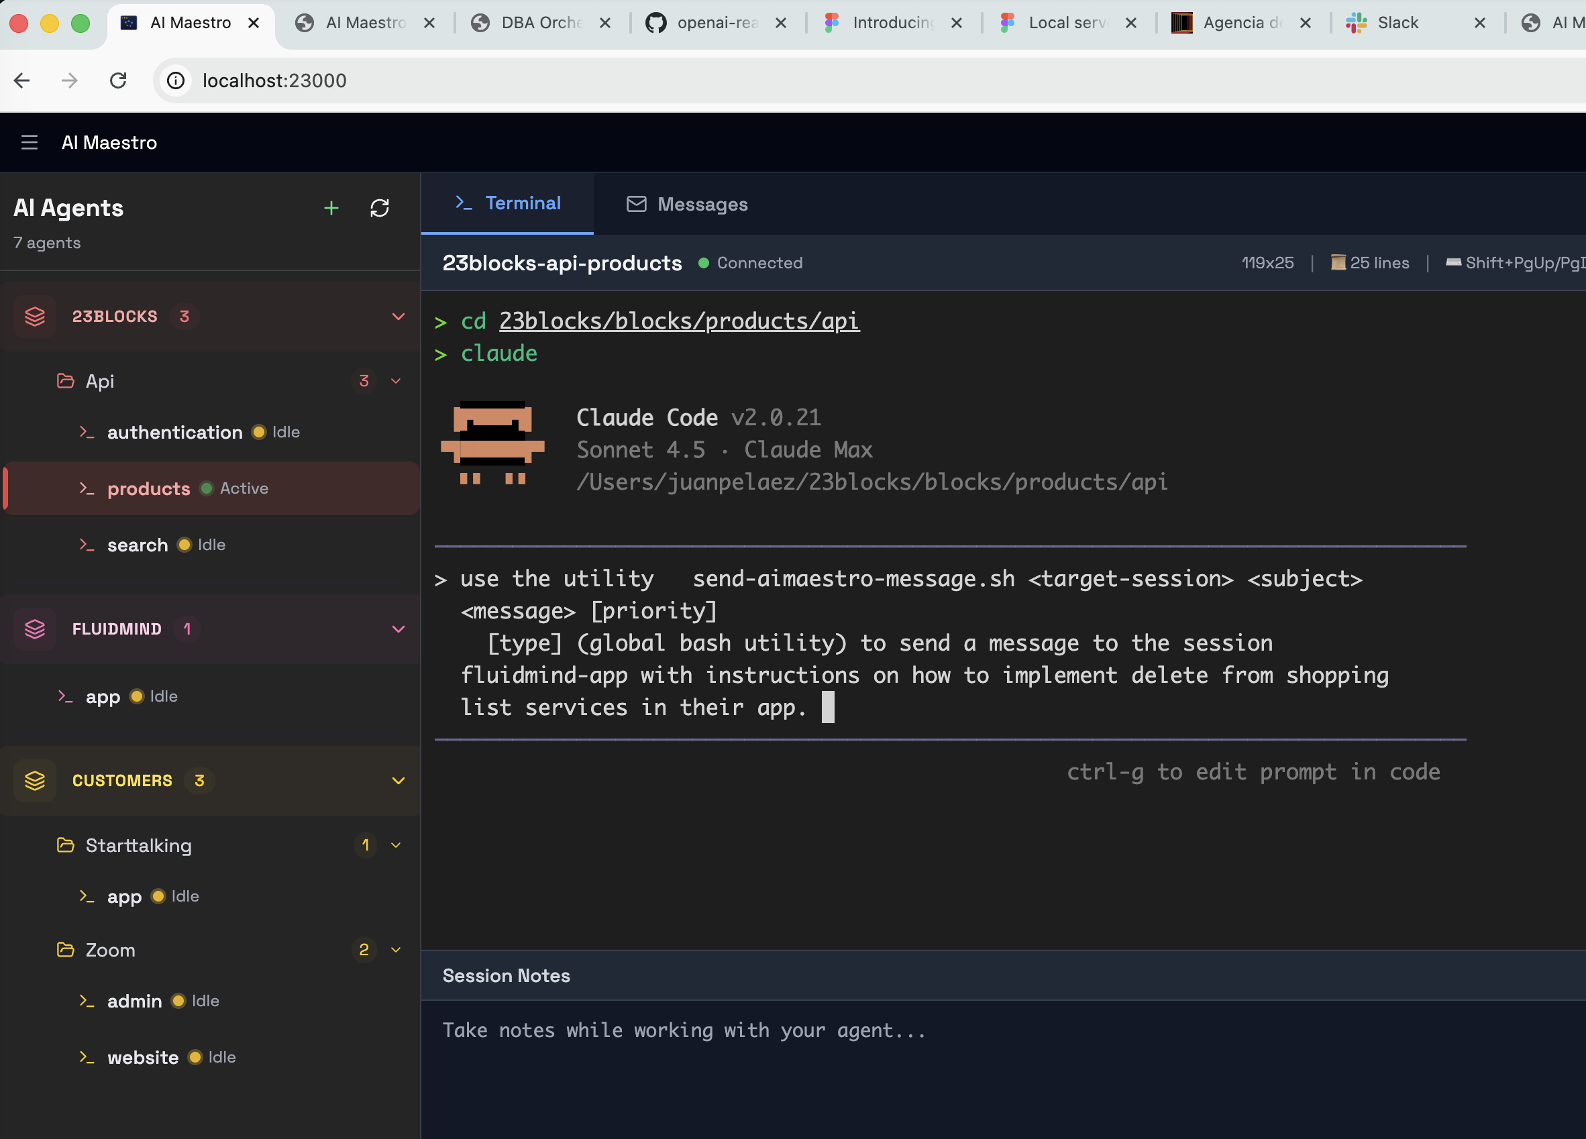Screen dimensions: 1586x1139
Task: Click the Api folder icon
Action: pos(66,381)
